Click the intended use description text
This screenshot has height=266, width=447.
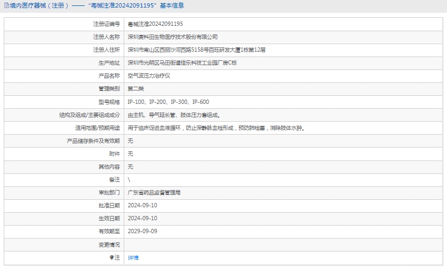(216, 128)
